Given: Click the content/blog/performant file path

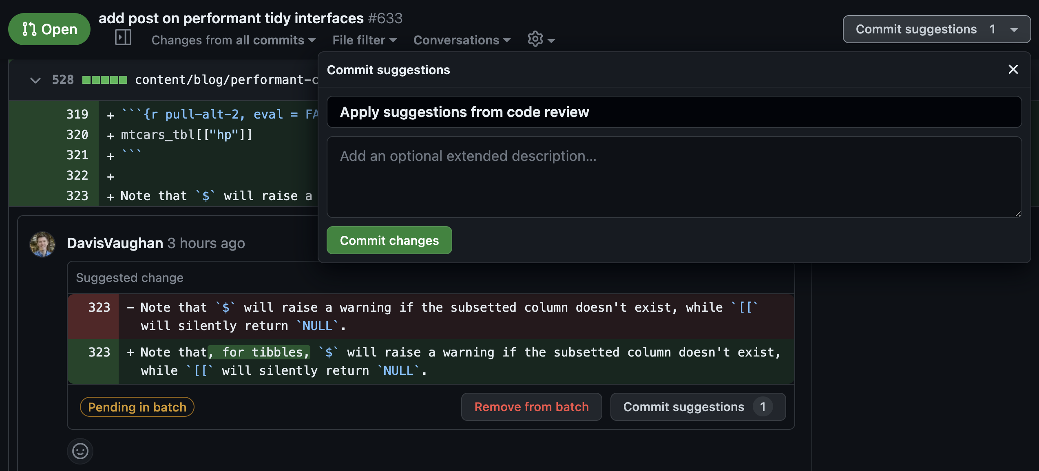Looking at the screenshot, I should point(226,80).
